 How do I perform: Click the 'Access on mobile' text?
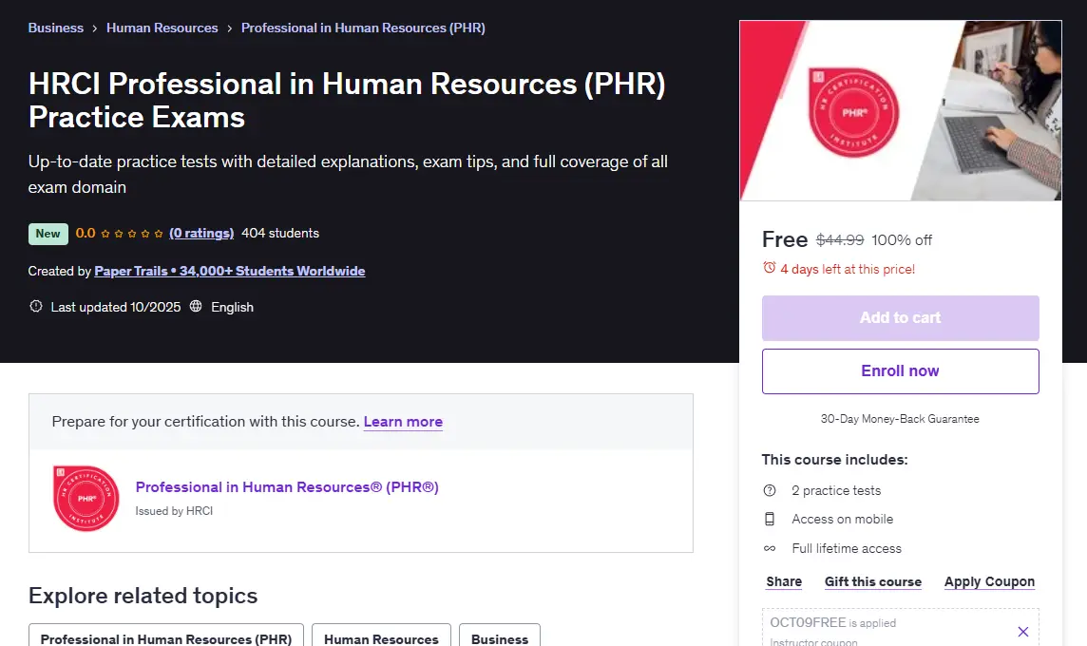tap(842, 519)
